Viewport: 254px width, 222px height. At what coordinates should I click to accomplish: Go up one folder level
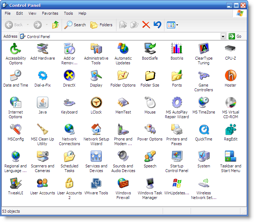[x=56, y=25]
